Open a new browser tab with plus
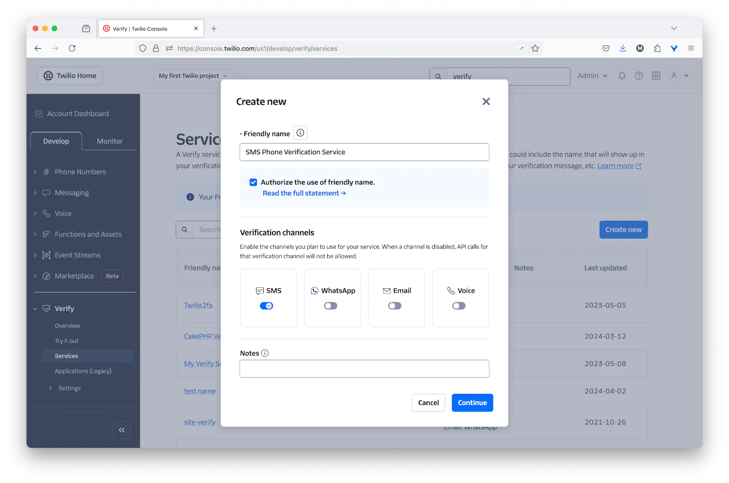Viewport: 729px width, 483px height. pyautogui.click(x=214, y=29)
